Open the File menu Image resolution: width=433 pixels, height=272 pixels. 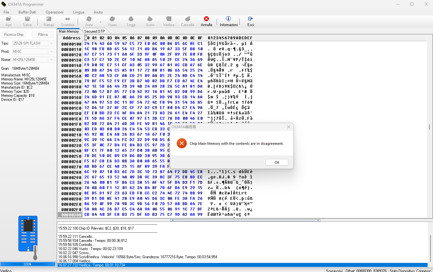[x=6, y=12]
